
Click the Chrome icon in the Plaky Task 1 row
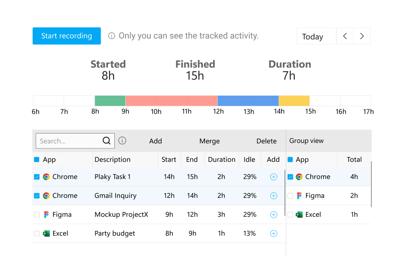(46, 176)
